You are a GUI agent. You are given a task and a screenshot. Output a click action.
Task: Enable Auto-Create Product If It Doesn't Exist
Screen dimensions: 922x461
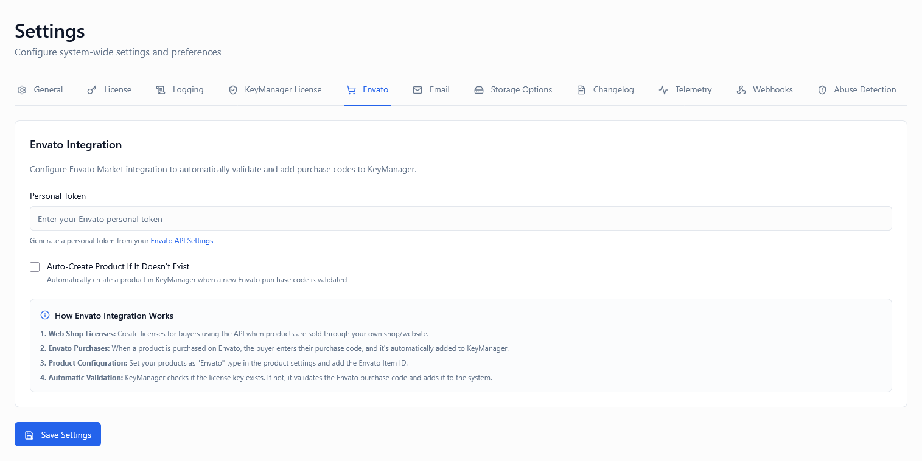coord(35,266)
